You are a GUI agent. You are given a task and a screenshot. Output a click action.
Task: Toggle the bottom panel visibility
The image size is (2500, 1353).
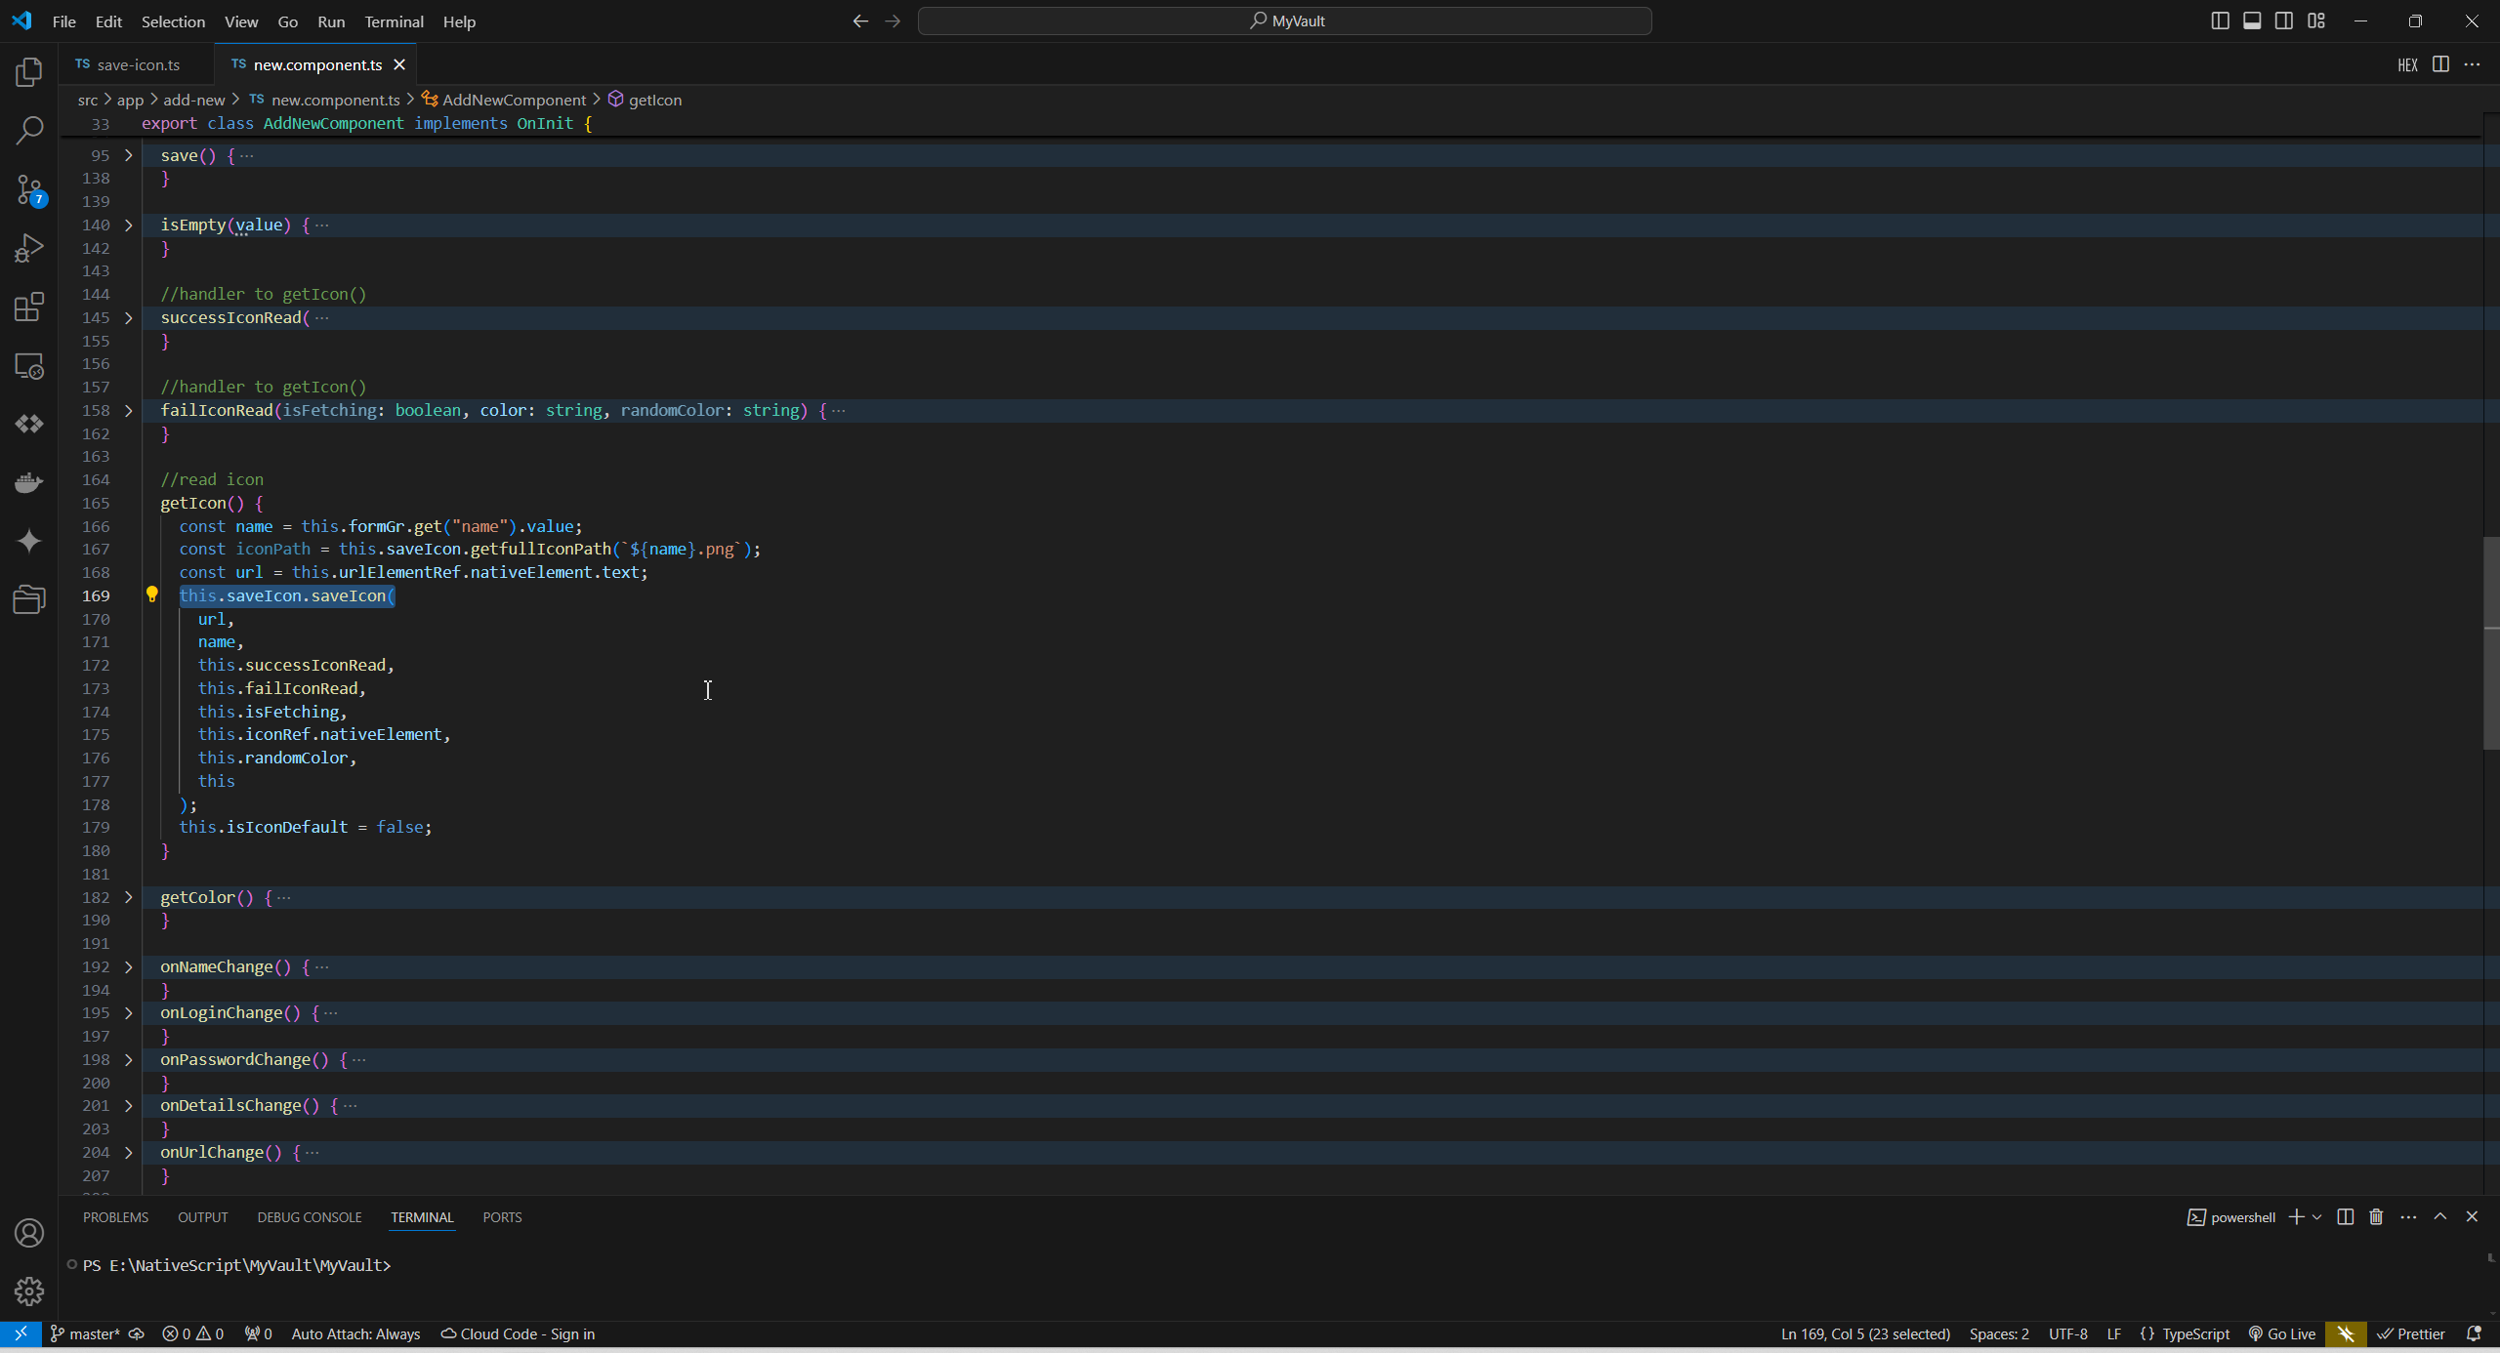pyautogui.click(x=2251, y=20)
